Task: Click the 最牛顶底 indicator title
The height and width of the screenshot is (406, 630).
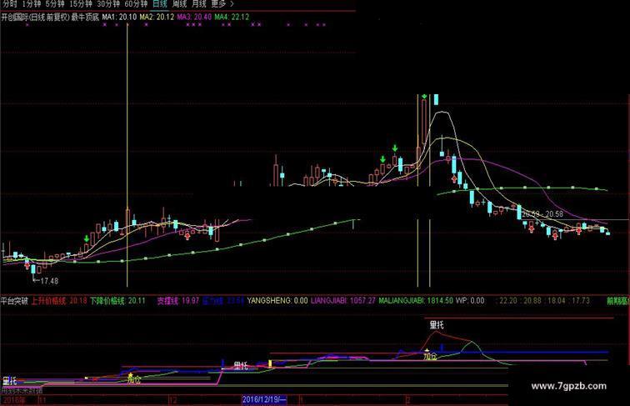Action: click(85, 17)
